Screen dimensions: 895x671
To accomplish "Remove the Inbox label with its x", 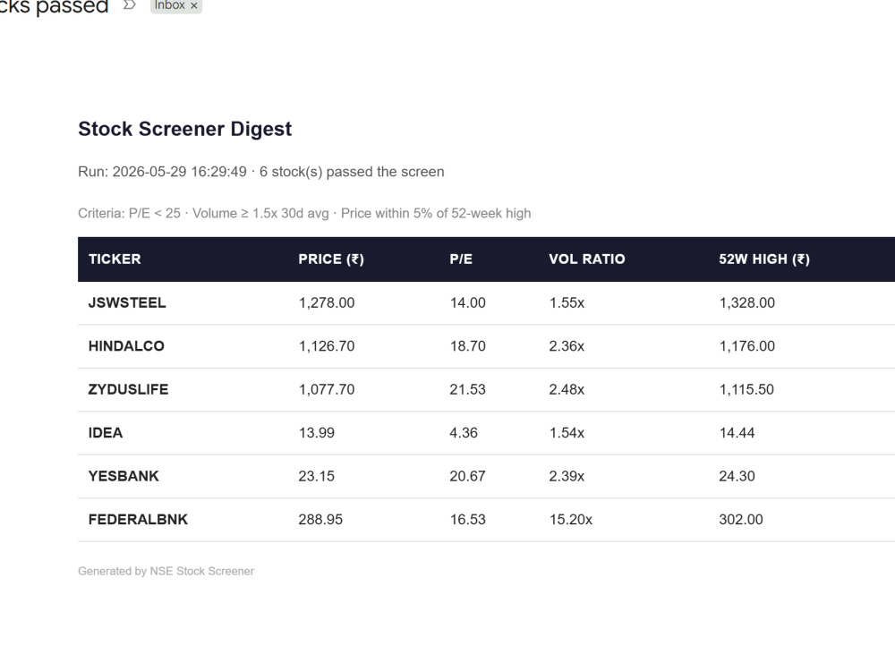I will (x=194, y=5).
